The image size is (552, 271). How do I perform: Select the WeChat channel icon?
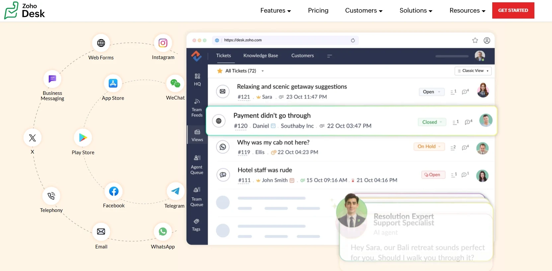point(175,83)
